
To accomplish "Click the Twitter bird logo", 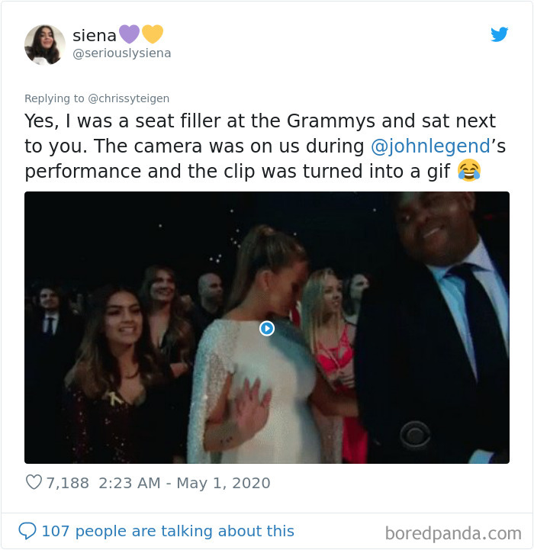I will pyautogui.click(x=499, y=34).
